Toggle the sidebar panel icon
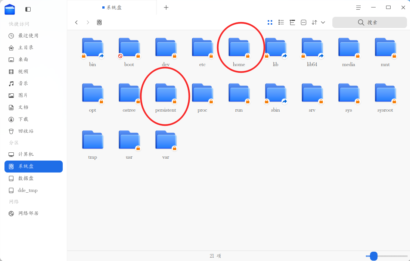This screenshot has width=410, height=261. (28, 9)
